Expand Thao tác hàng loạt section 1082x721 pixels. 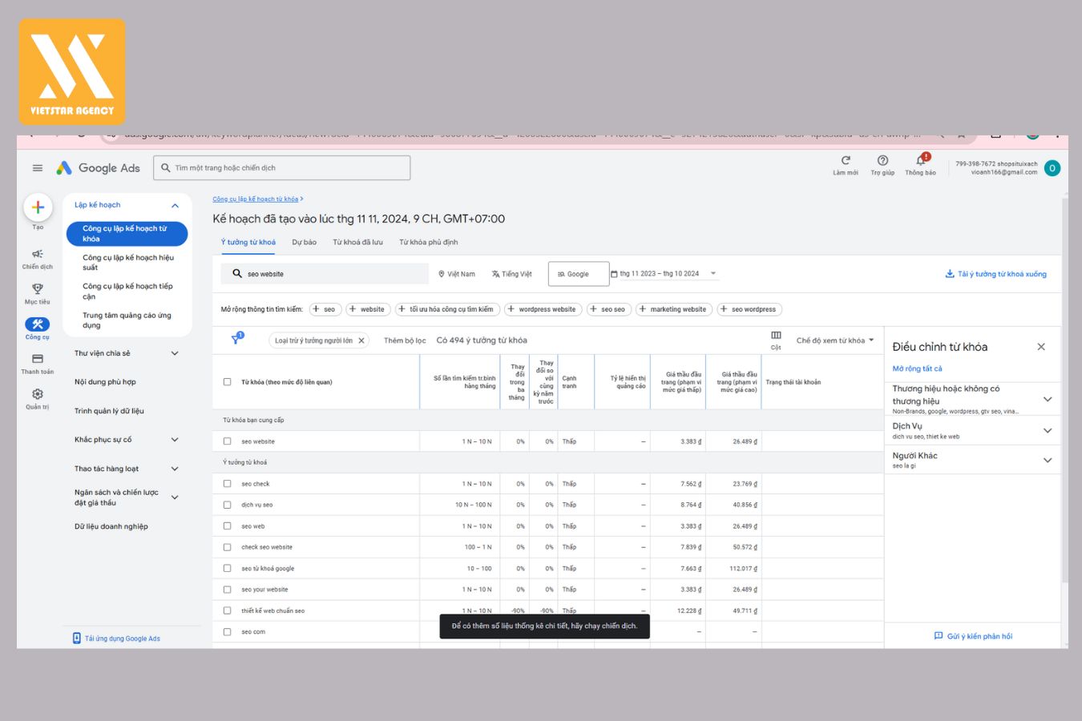(x=175, y=469)
